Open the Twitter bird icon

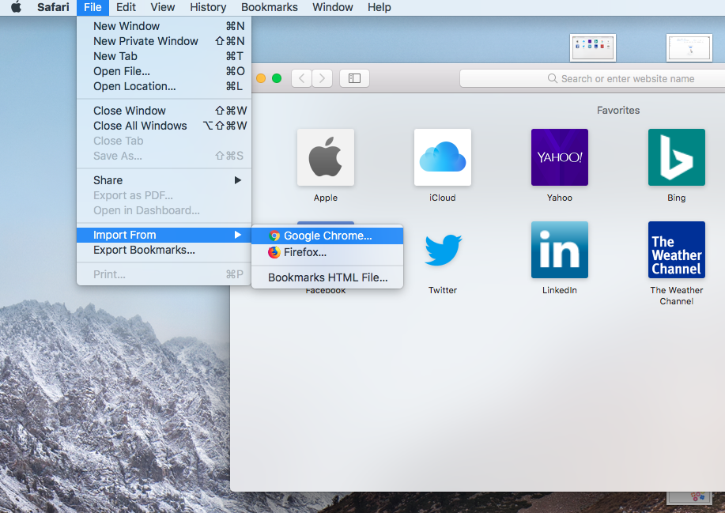[x=442, y=250]
